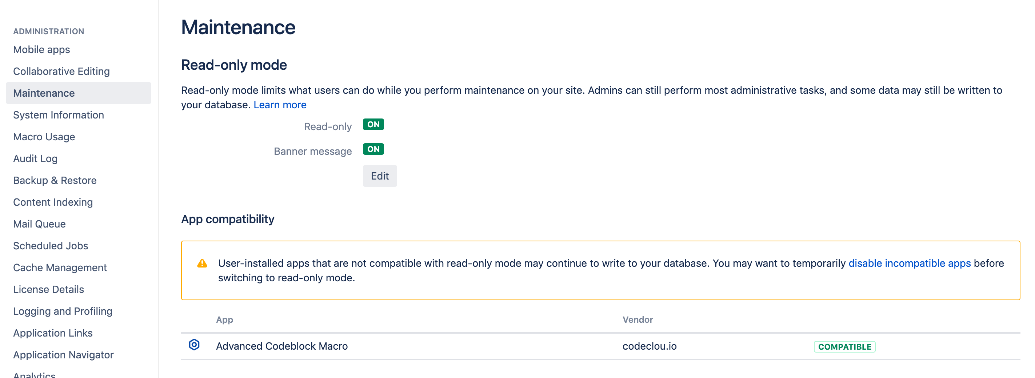
Task: View License Details
Action: [x=48, y=289]
